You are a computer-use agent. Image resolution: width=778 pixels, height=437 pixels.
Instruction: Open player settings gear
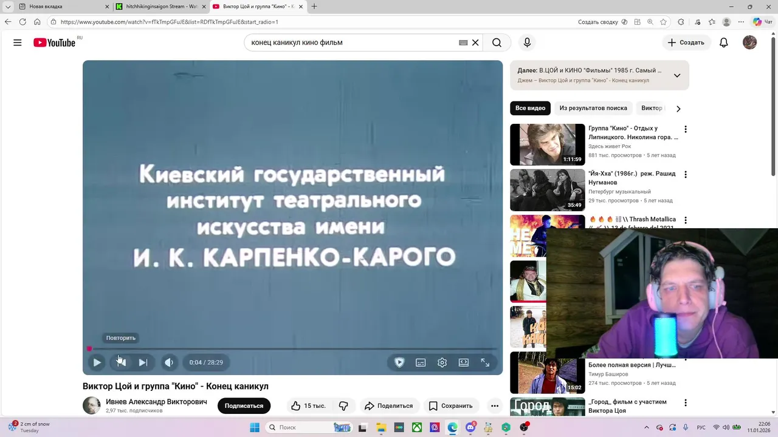pyautogui.click(x=442, y=362)
